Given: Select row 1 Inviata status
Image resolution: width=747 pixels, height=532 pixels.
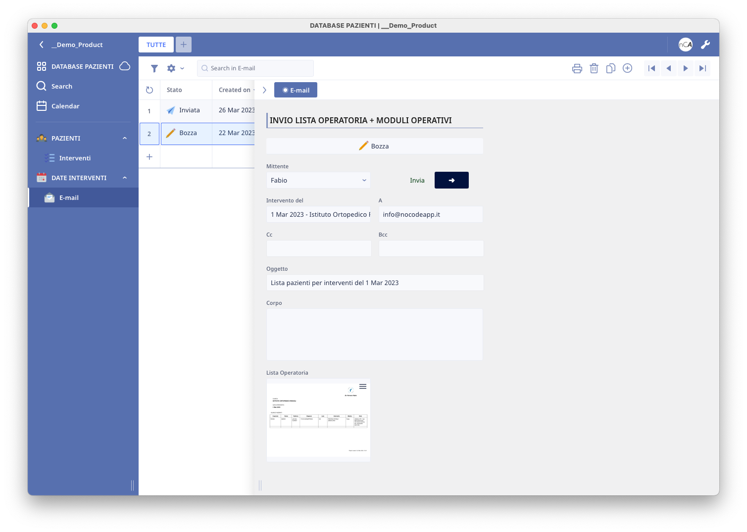Looking at the screenshot, I should [x=186, y=110].
